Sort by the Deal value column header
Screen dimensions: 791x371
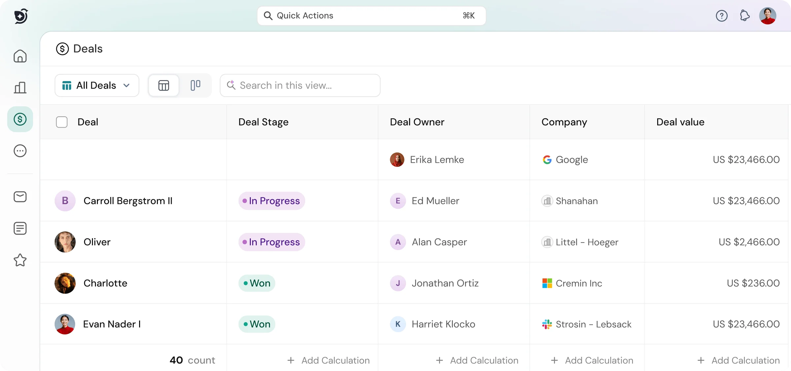click(x=680, y=122)
